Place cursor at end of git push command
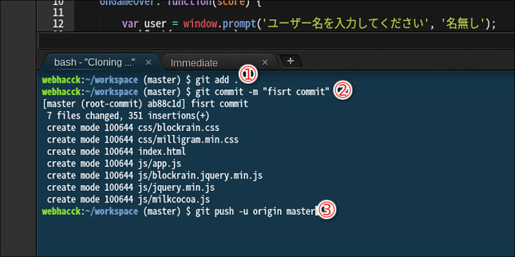 (x=317, y=211)
